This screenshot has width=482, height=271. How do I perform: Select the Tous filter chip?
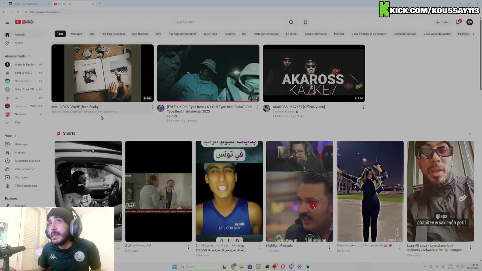[60, 34]
